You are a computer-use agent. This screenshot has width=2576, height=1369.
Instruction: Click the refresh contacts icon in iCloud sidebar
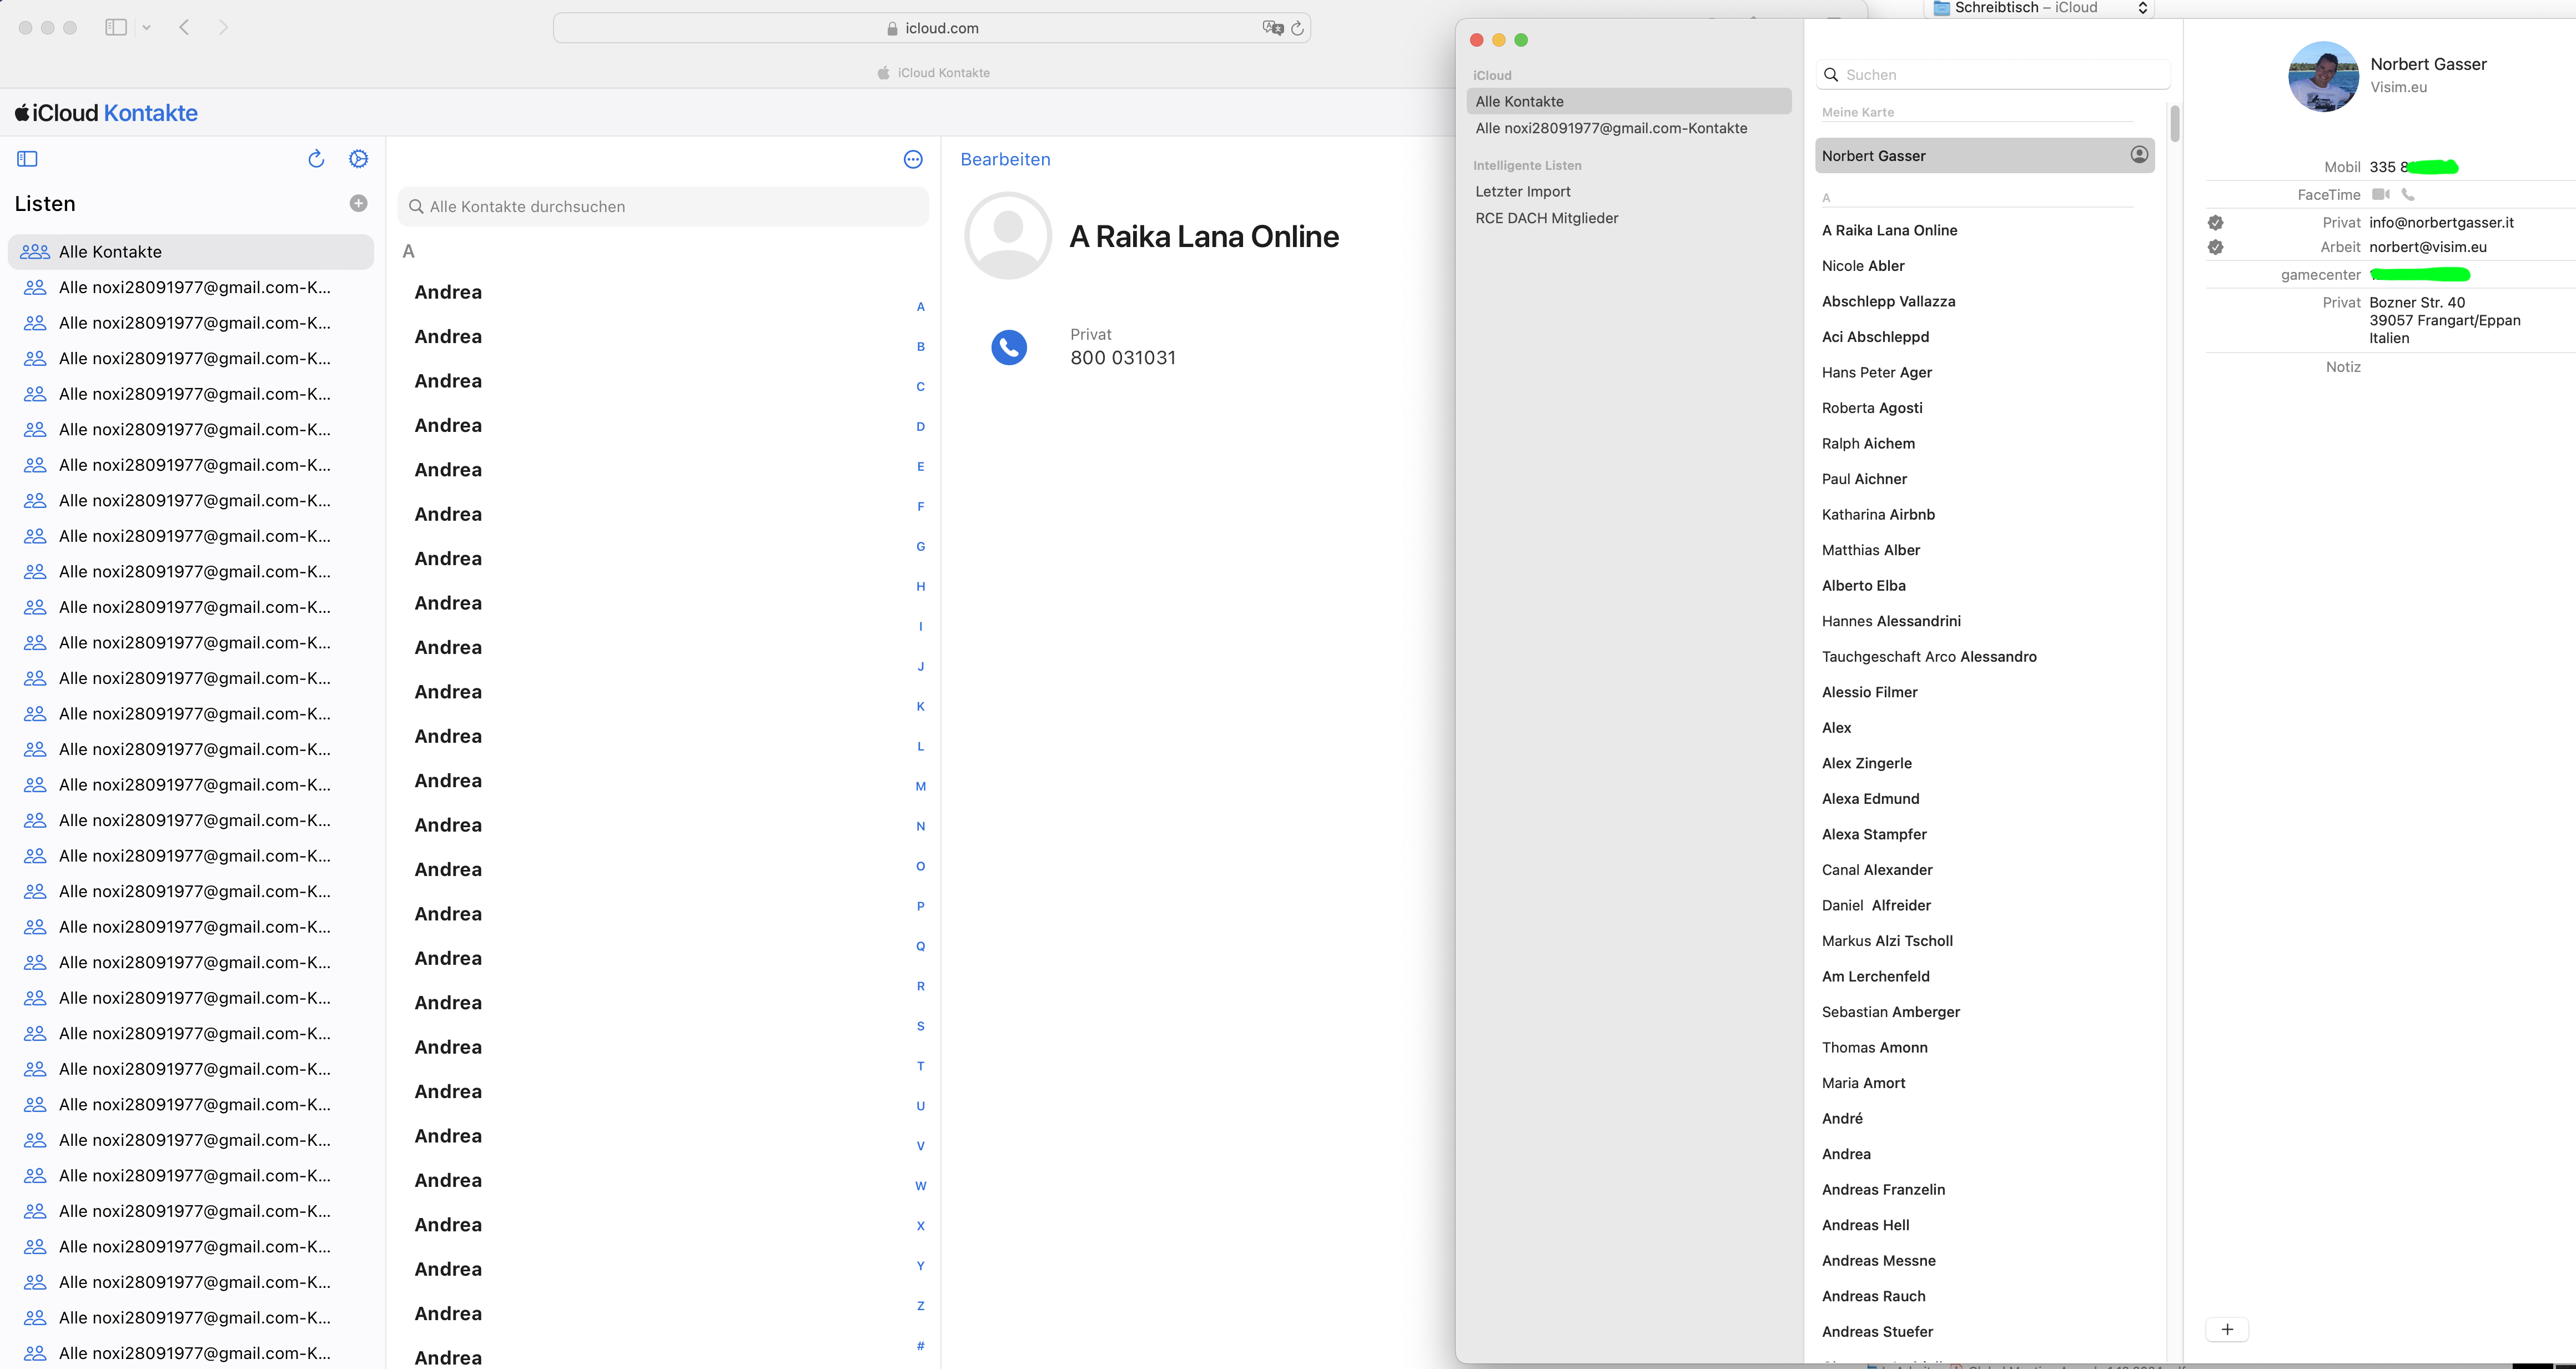click(x=316, y=159)
